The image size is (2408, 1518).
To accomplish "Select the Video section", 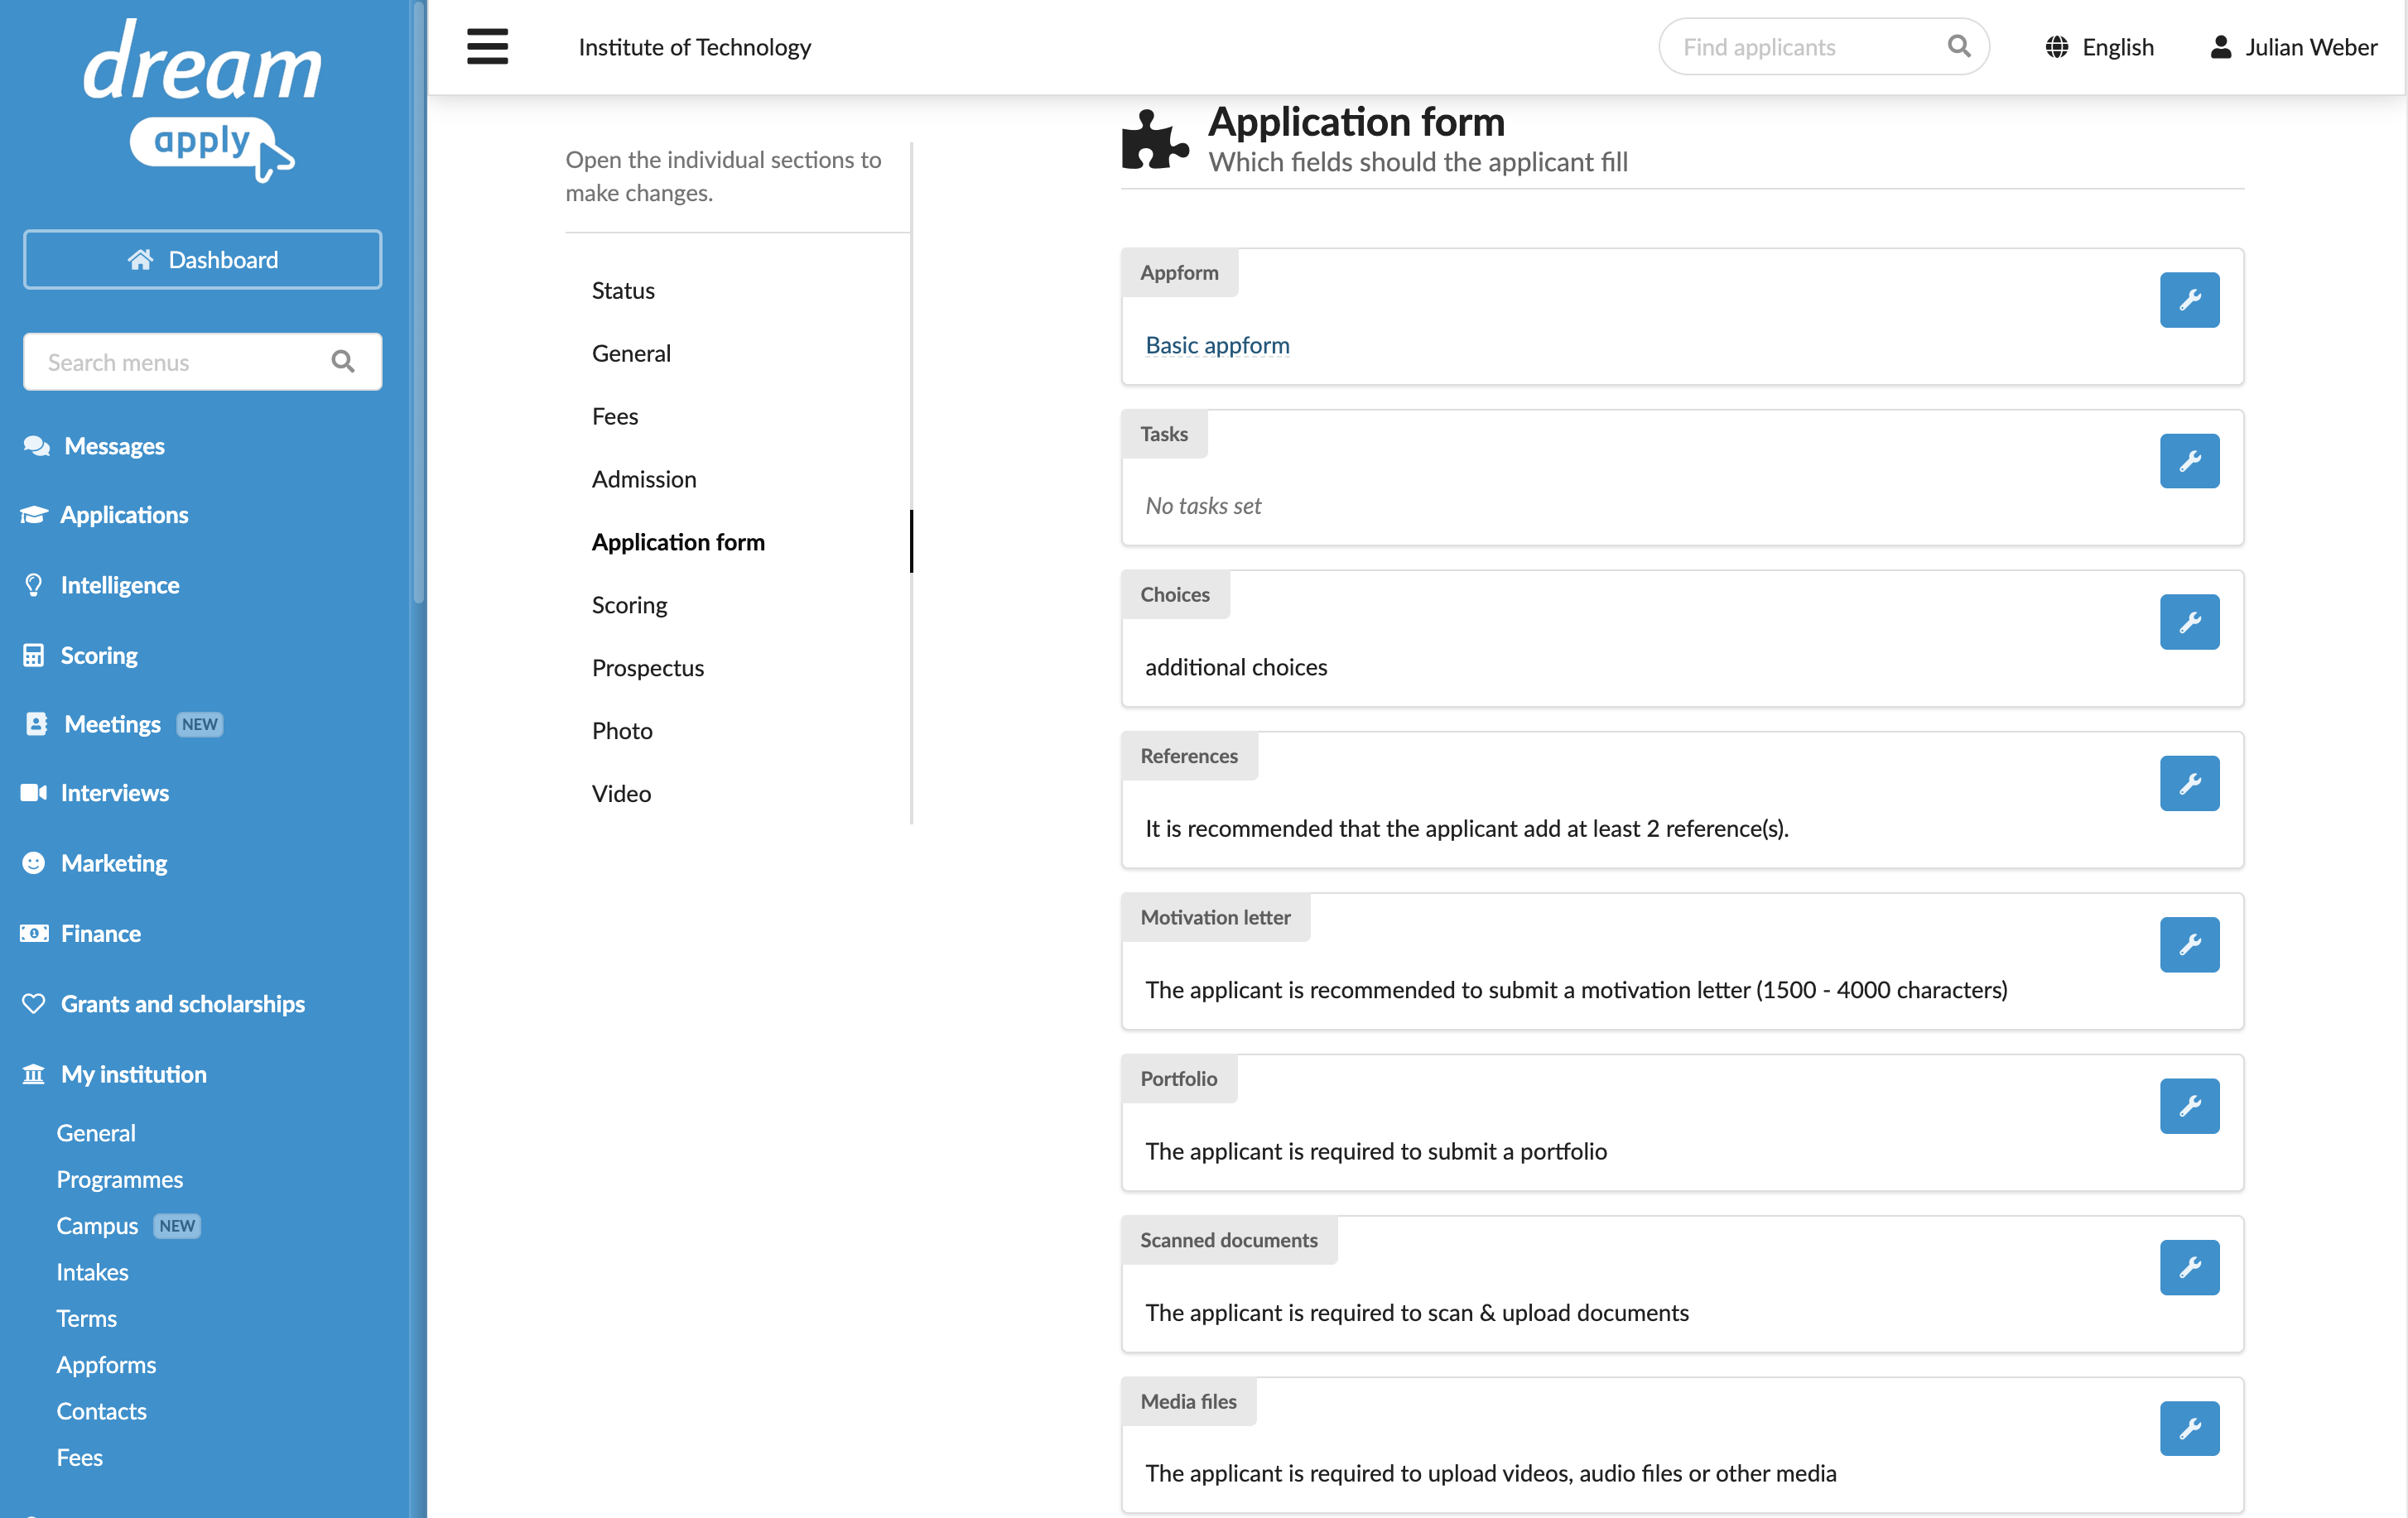I will (x=621, y=795).
